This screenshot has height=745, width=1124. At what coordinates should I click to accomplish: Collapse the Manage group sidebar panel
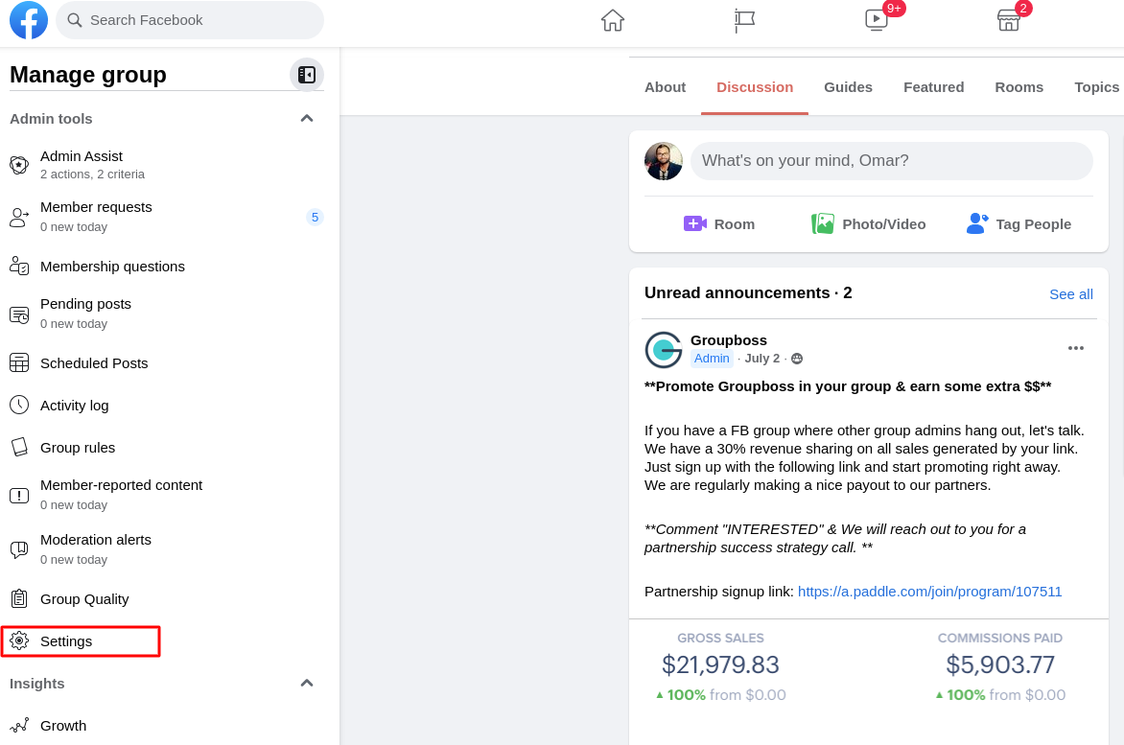point(307,75)
